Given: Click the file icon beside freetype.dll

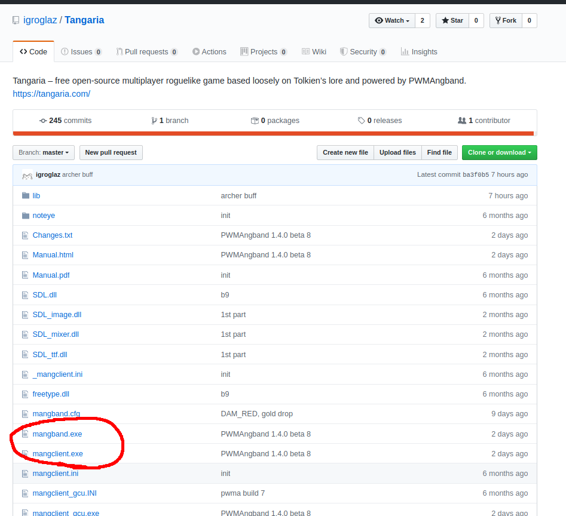Looking at the screenshot, I should [x=25, y=394].
